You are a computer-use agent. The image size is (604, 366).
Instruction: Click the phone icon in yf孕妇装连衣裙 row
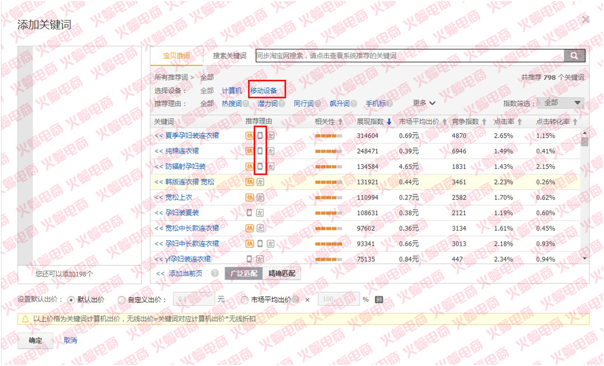coord(249,259)
